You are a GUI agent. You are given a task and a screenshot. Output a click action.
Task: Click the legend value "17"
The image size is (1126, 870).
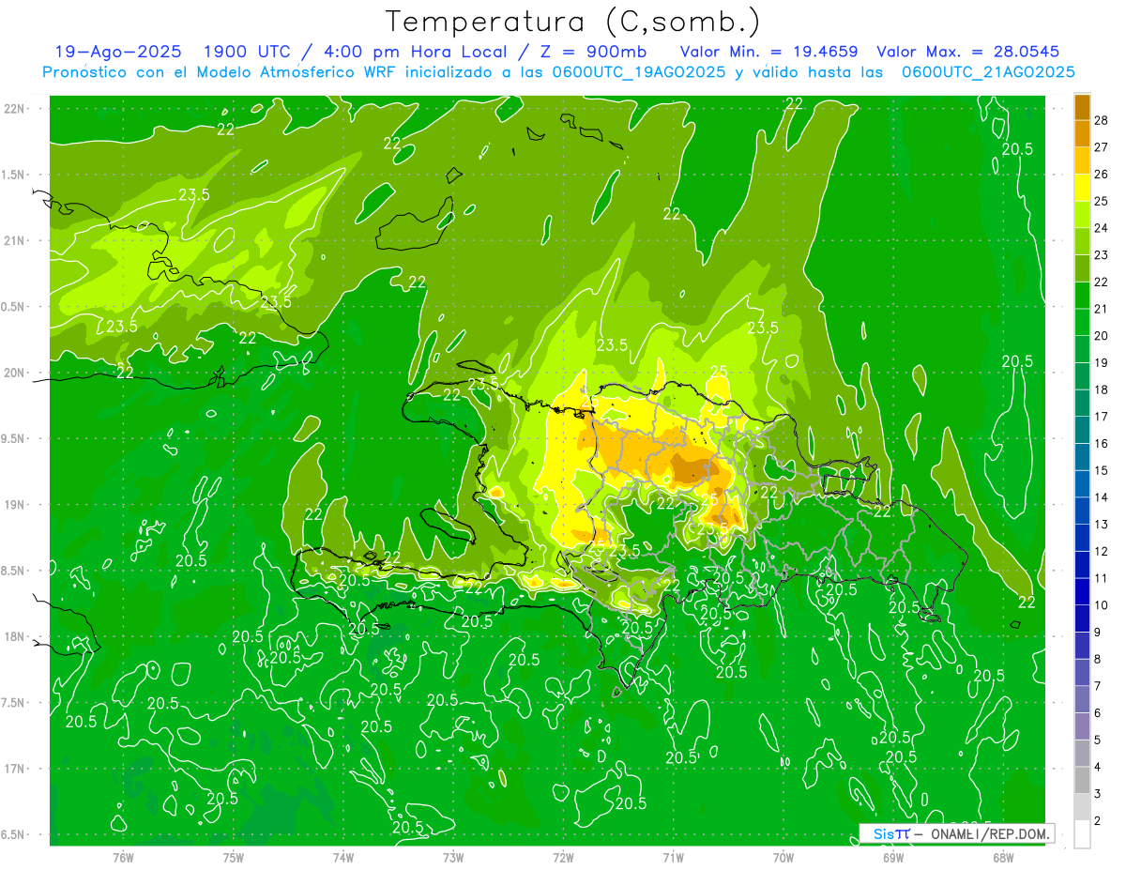tap(1102, 417)
